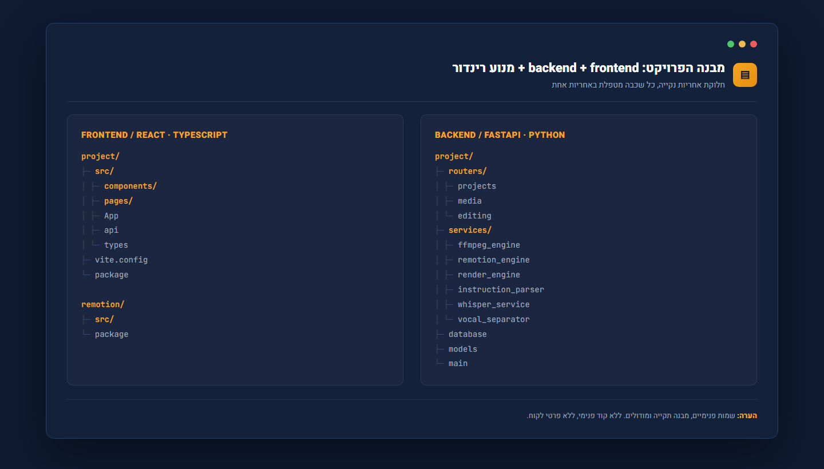Click the orange document icon beside the title
The image size is (824, 469).
[x=745, y=75]
